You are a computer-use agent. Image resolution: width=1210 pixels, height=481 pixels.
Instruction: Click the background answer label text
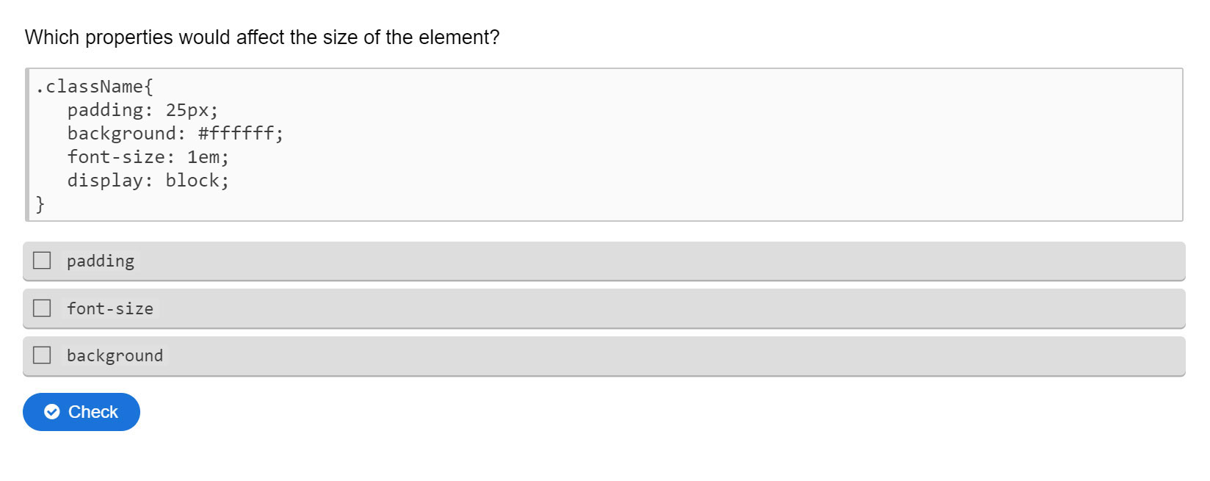(x=114, y=355)
